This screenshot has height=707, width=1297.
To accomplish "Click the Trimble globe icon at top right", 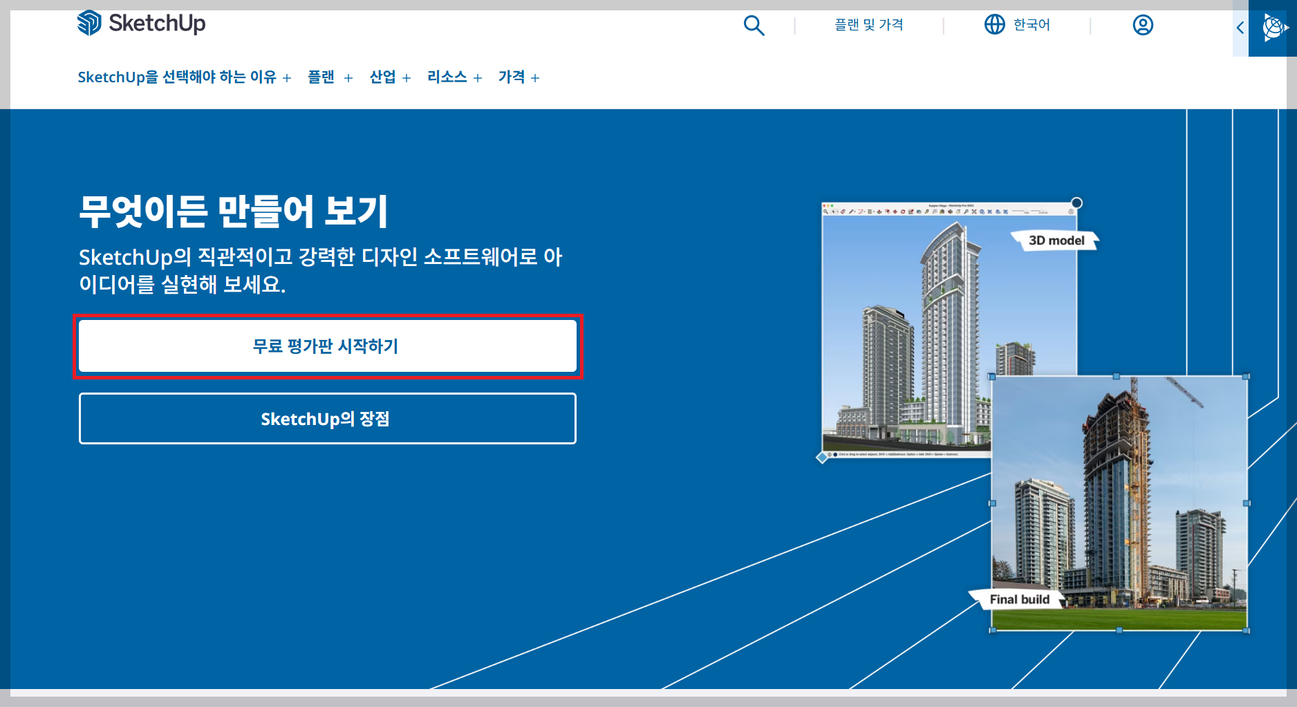I will tap(1273, 28).
